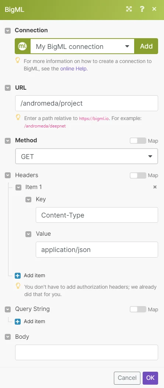Click the plus icon under Query String

click(x=18, y=321)
